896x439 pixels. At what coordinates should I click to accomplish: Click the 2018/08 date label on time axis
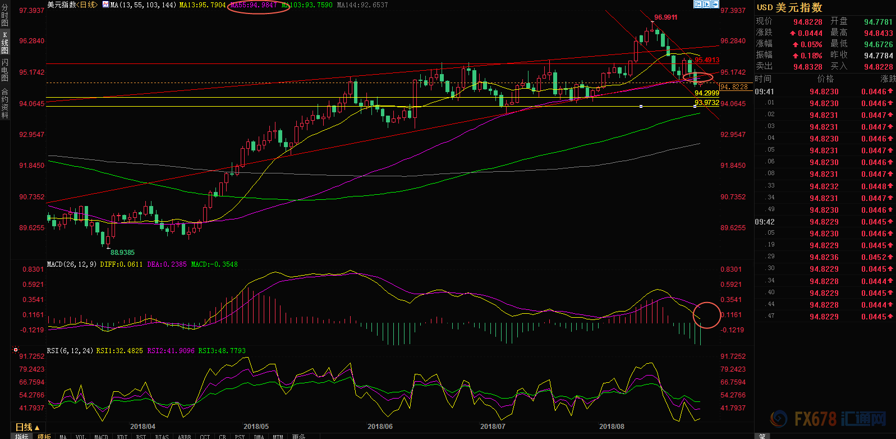click(612, 427)
